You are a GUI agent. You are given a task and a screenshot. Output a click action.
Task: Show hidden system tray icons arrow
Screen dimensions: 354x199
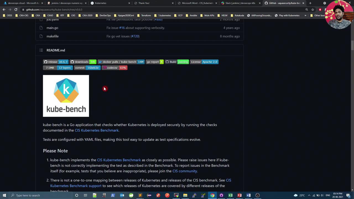point(309,195)
